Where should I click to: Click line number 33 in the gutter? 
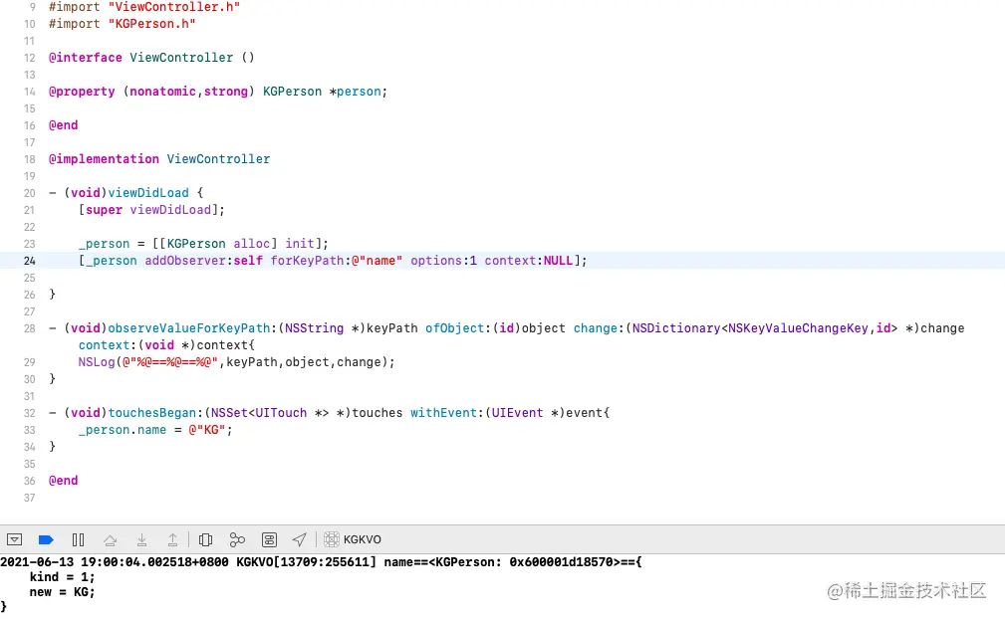pyautogui.click(x=30, y=430)
